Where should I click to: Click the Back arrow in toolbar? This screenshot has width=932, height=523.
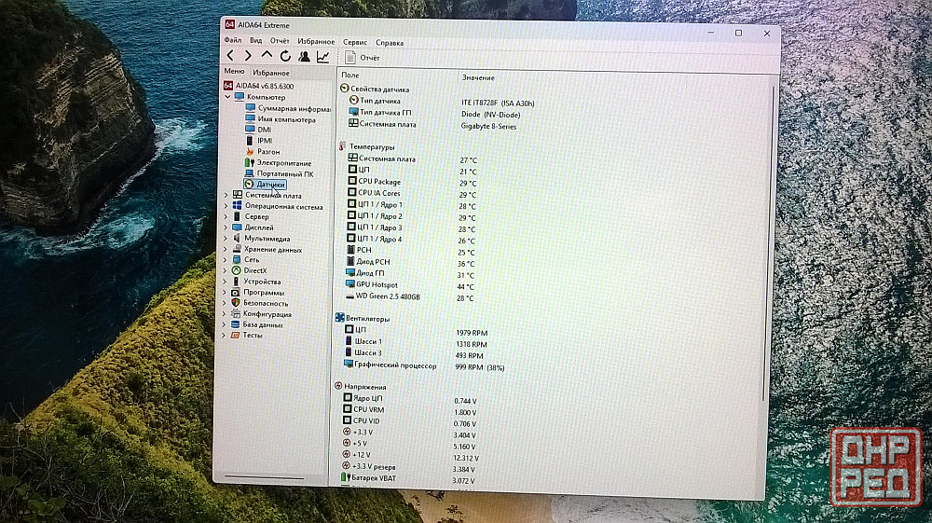coord(230,57)
